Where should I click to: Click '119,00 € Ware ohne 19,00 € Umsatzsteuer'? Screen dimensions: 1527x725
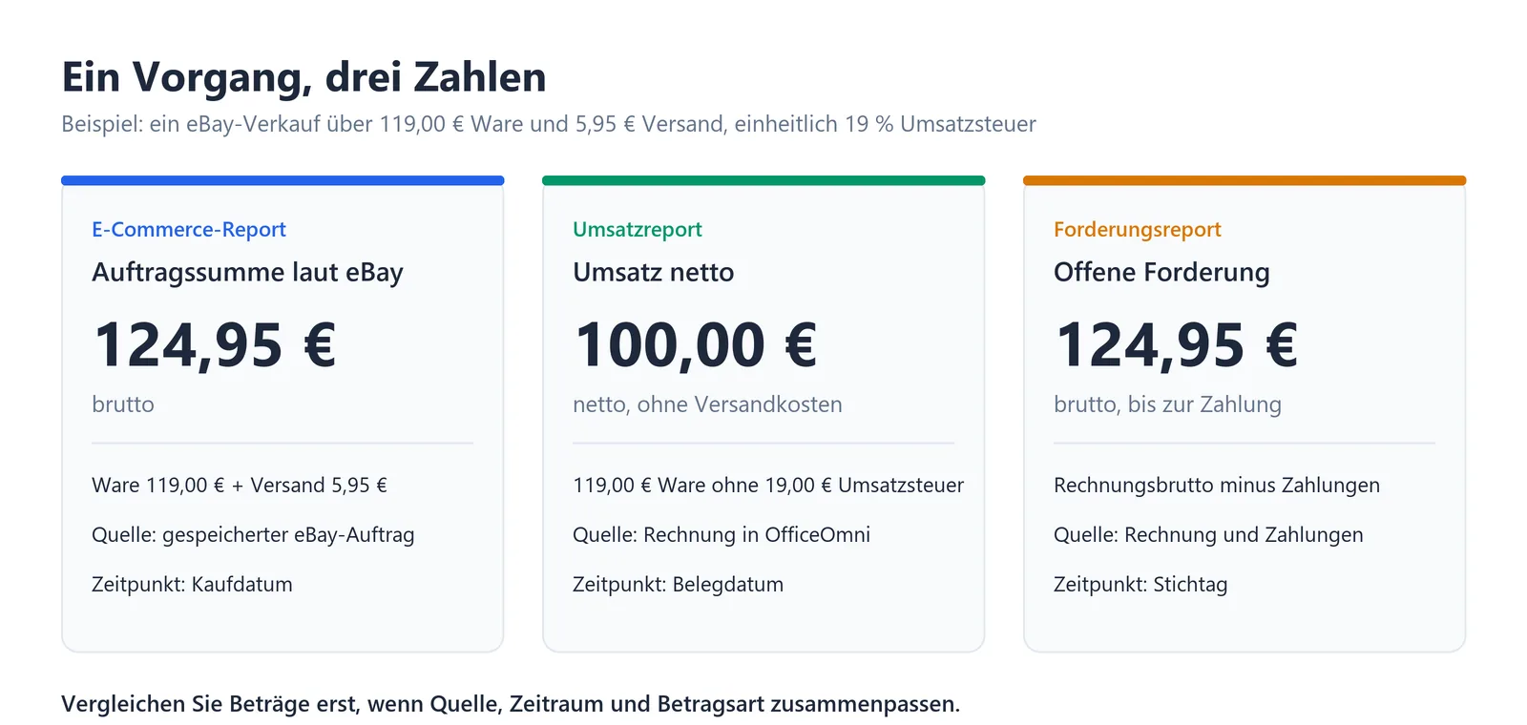tap(768, 486)
